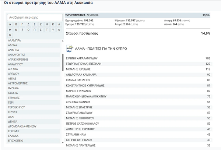Filter areas by letter Η
Screen dimensions: 221x154
click(47, 25)
